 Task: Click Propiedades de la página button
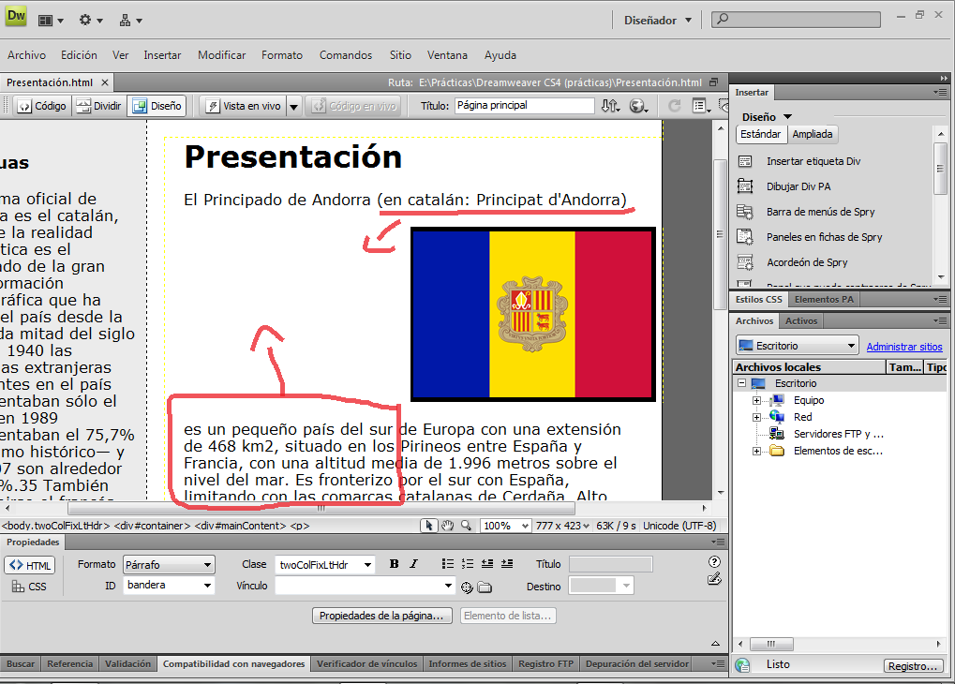(381, 616)
